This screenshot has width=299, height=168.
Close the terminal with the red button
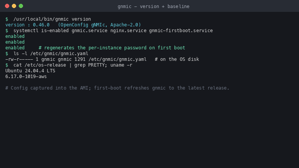pos(7,6)
